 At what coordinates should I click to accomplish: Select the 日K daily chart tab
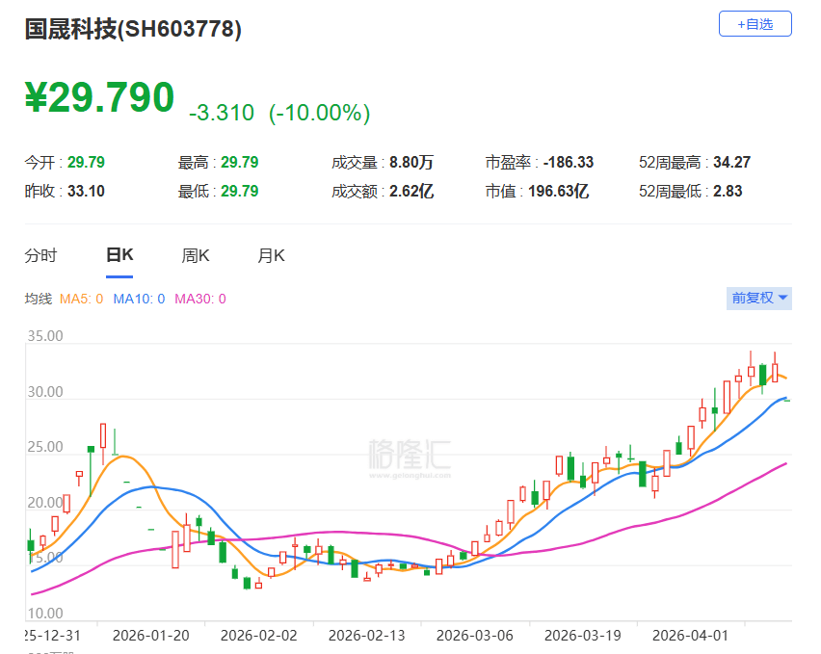click(x=118, y=255)
